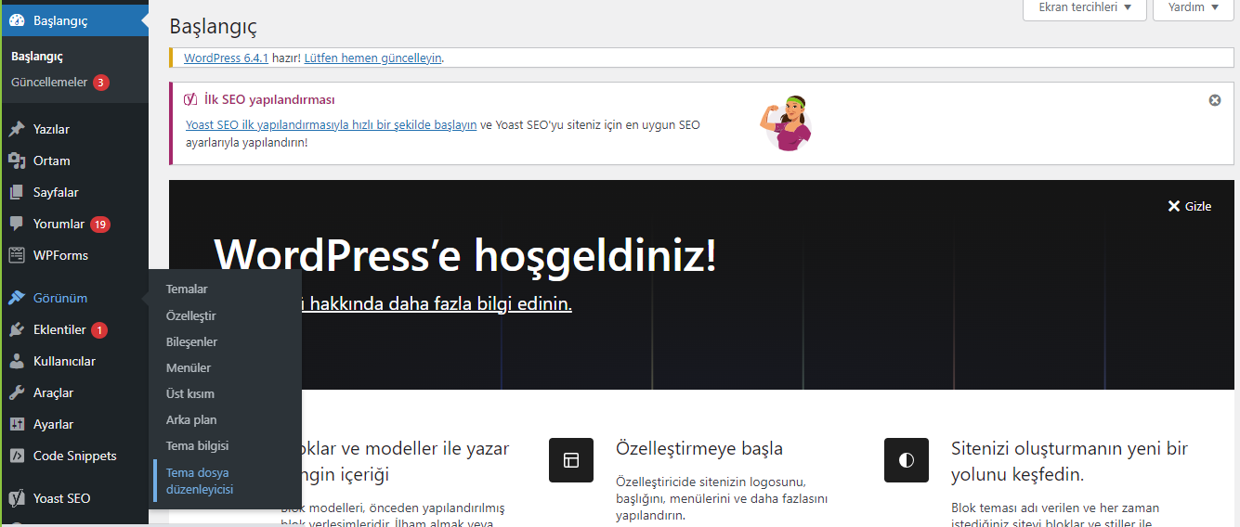Click the İlk SEO yapılandırması notice title
This screenshot has height=527, width=1240.
(x=269, y=99)
